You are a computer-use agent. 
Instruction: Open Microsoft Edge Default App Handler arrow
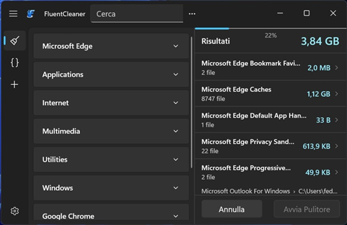337,120
